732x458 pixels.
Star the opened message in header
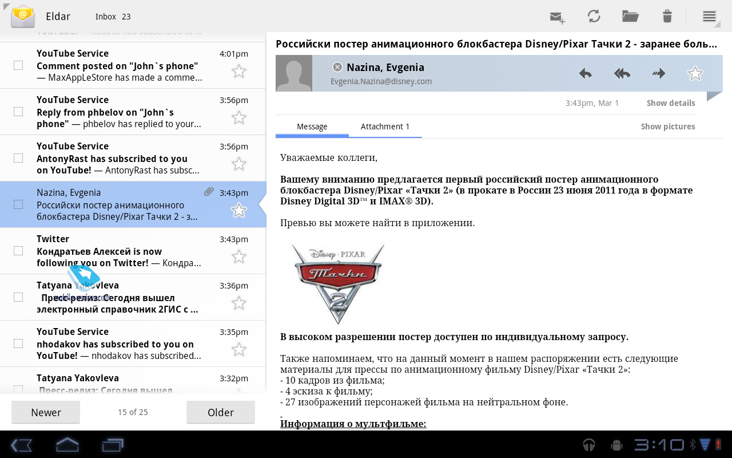coord(695,73)
